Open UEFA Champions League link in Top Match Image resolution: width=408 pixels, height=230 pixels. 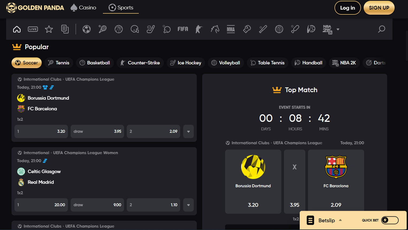pyautogui.click(x=298, y=143)
